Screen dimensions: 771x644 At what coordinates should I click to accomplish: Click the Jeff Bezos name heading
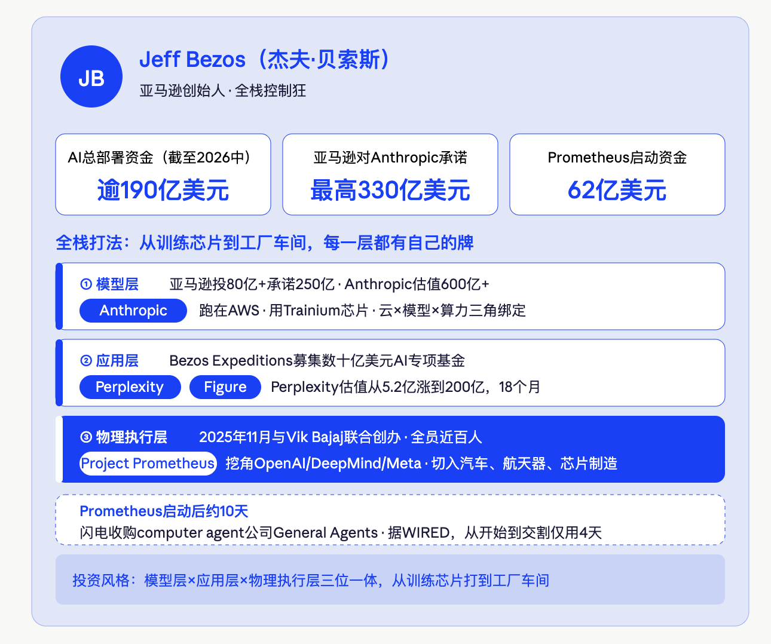pyautogui.click(x=267, y=60)
